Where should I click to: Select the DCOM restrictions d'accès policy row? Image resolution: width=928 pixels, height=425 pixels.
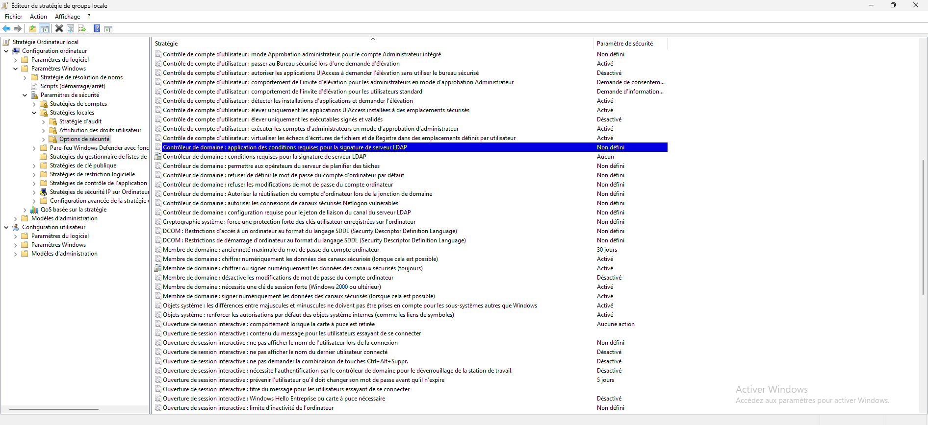(309, 231)
